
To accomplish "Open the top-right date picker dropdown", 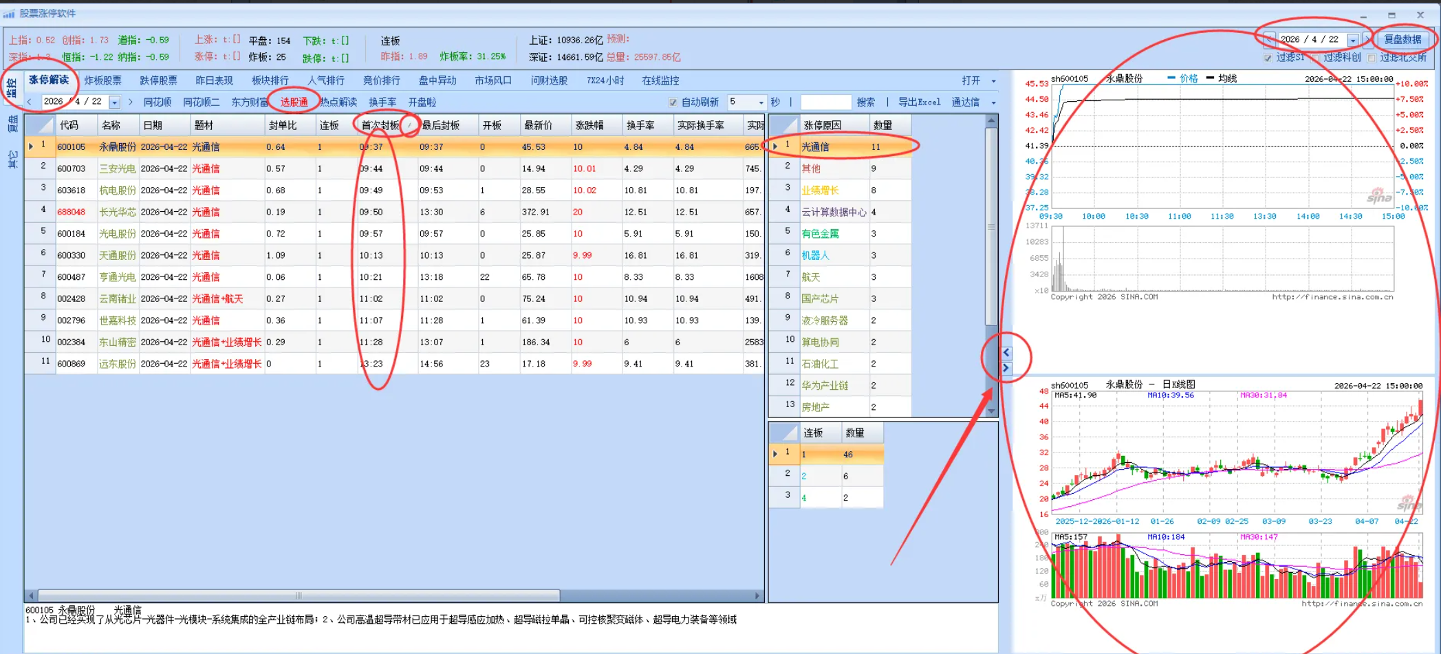I will tap(1352, 40).
